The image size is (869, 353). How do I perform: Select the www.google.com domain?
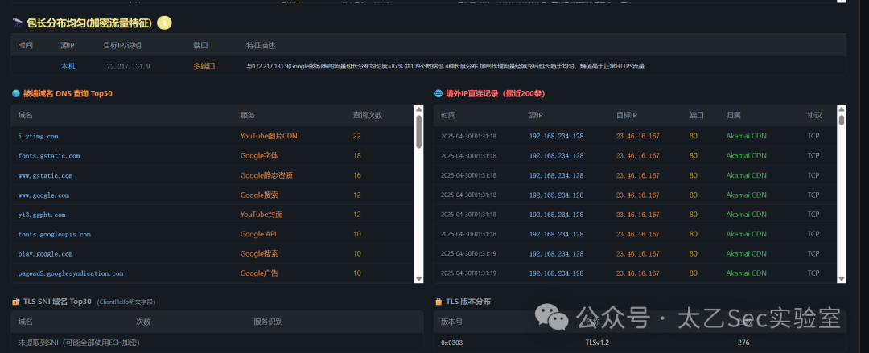coord(43,195)
